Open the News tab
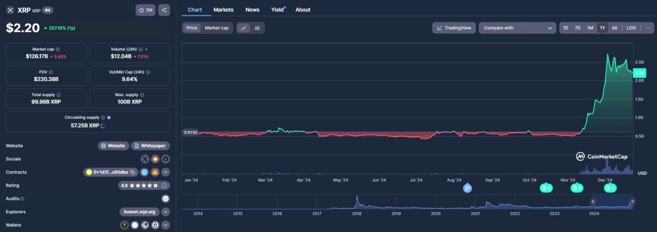 (252, 10)
